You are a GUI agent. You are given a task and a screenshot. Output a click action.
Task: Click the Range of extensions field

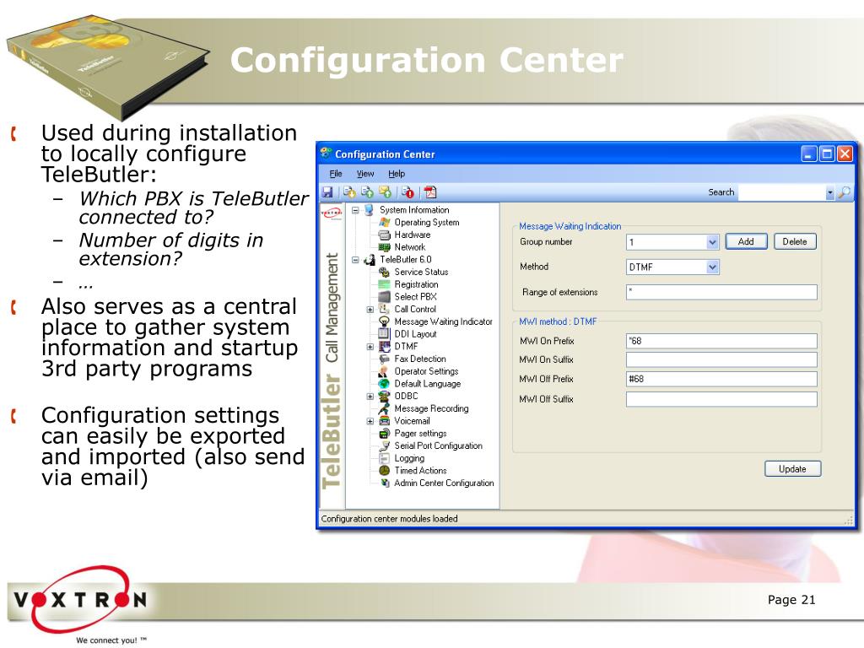tap(721, 292)
